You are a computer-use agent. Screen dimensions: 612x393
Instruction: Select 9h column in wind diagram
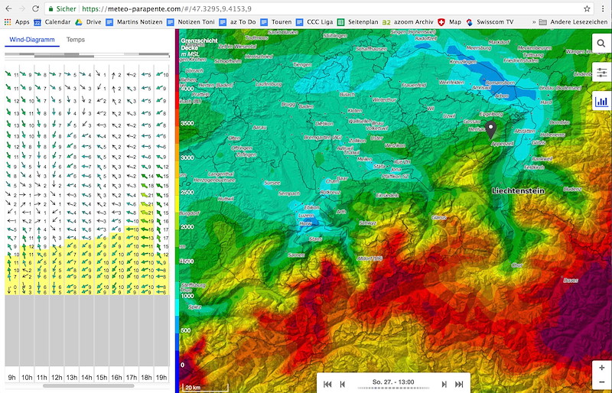[x=11, y=378]
